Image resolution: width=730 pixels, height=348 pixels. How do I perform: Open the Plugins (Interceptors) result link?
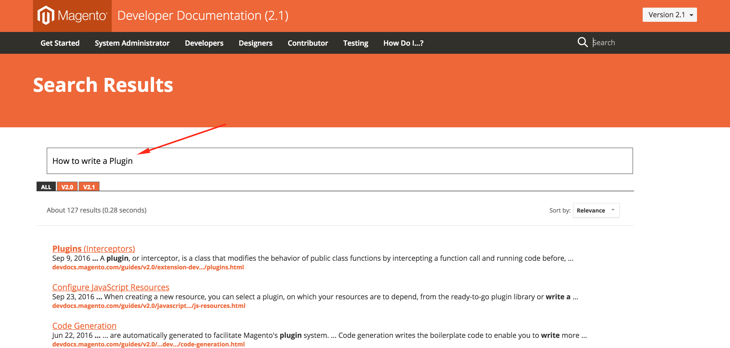pyautogui.click(x=93, y=248)
